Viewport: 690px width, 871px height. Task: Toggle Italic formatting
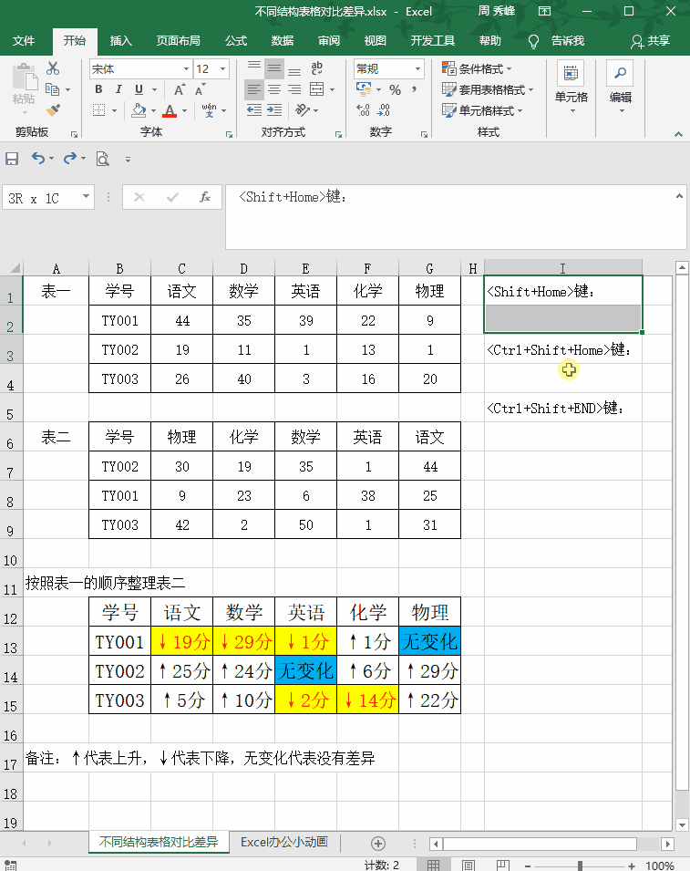118,88
